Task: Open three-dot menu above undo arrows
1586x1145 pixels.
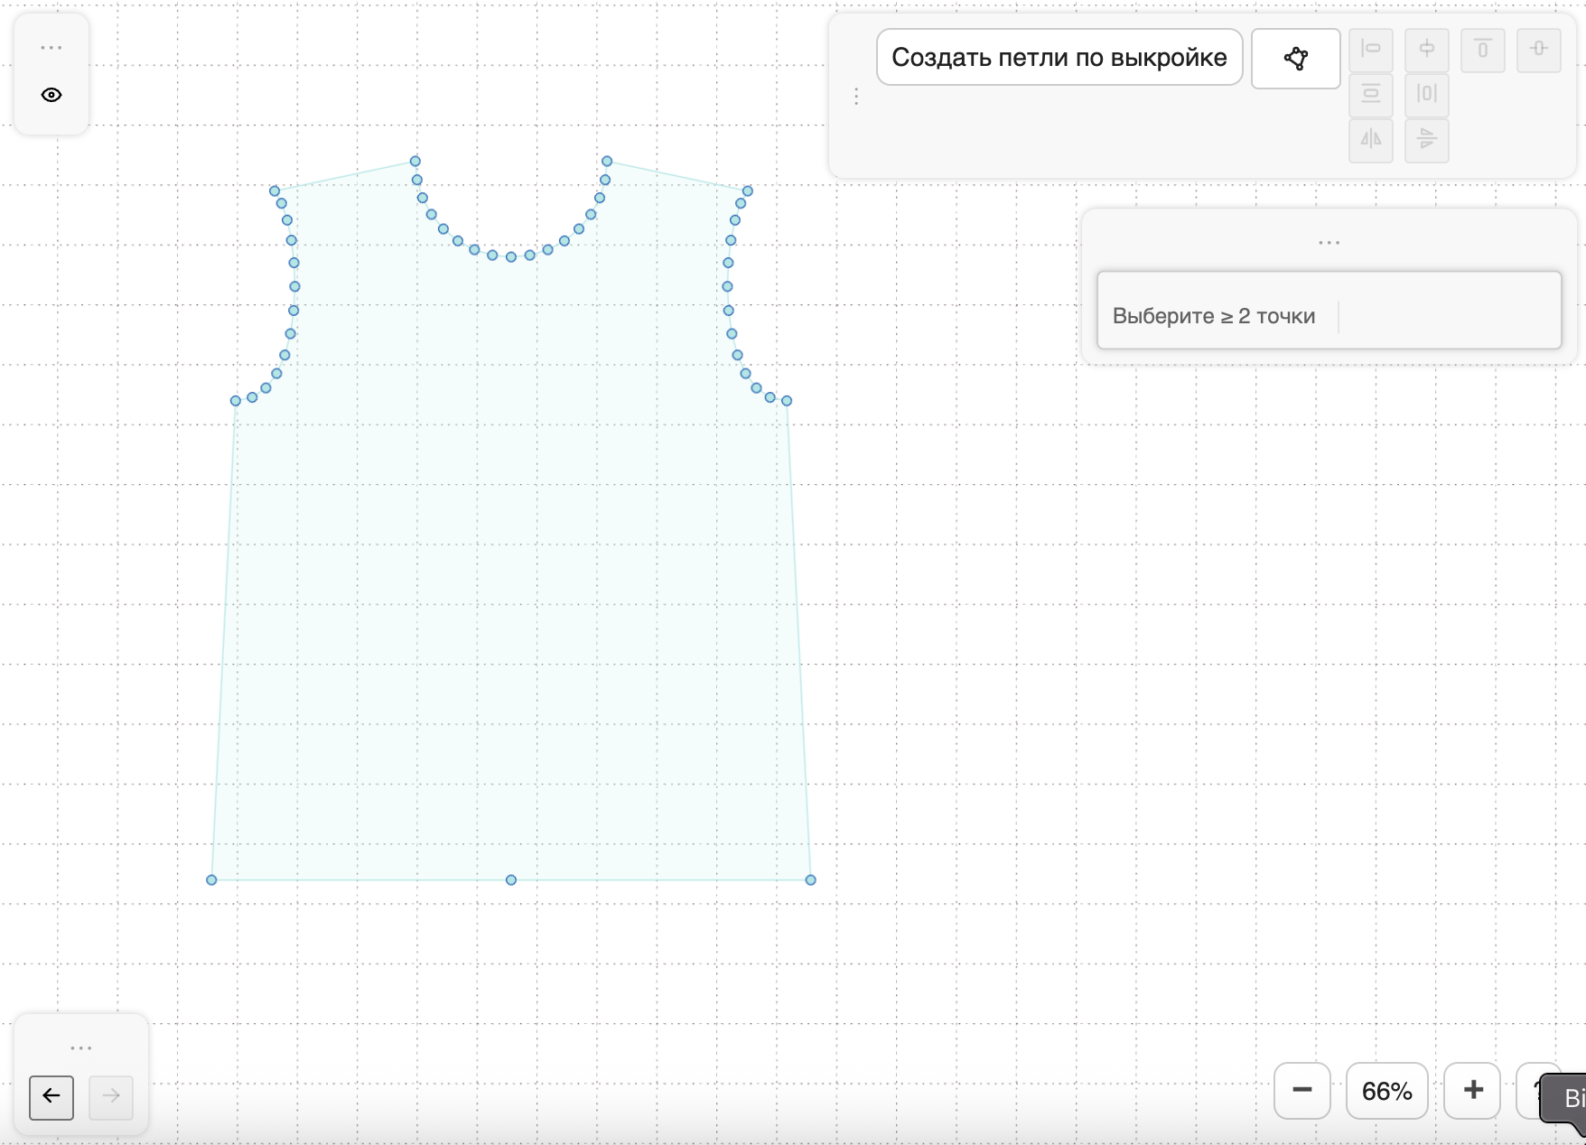Action: coord(81,1048)
